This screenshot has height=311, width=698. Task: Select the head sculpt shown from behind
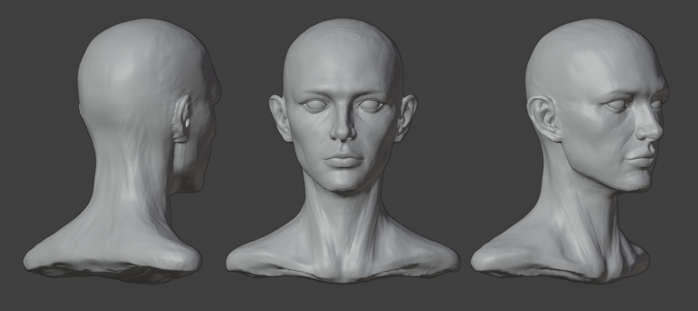tap(122, 150)
